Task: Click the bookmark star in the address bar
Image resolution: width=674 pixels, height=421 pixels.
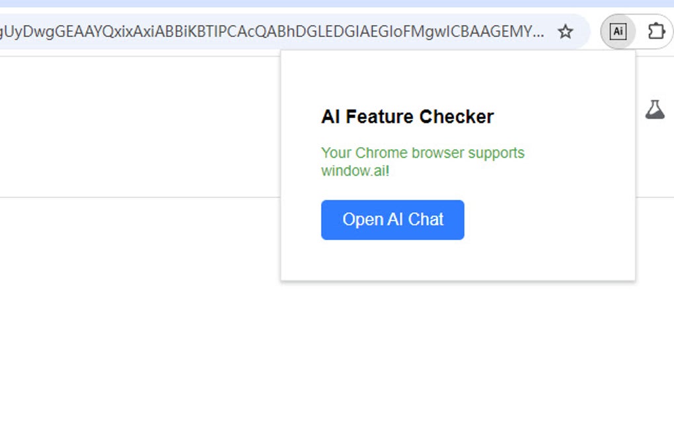Action: pyautogui.click(x=566, y=30)
